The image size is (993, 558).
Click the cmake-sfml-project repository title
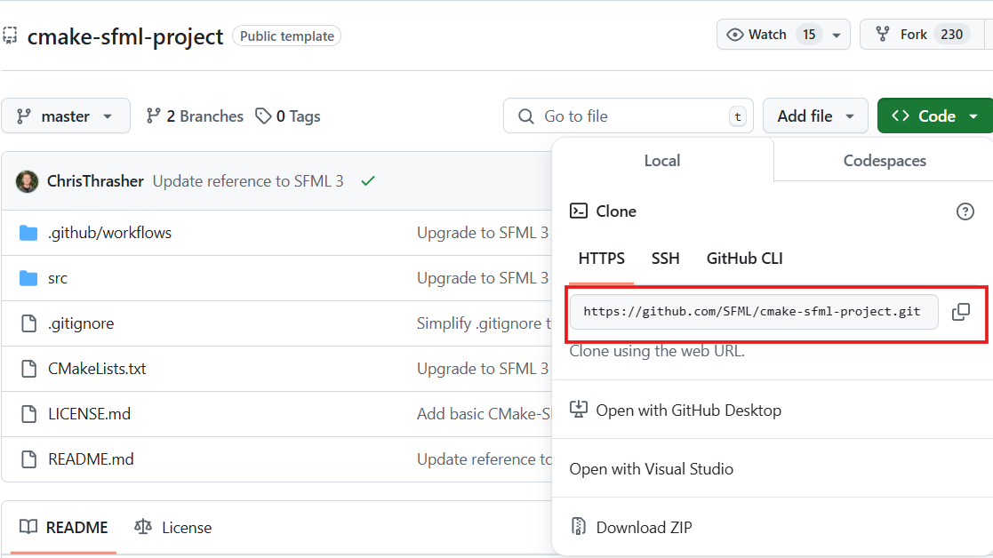coord(125,36)
